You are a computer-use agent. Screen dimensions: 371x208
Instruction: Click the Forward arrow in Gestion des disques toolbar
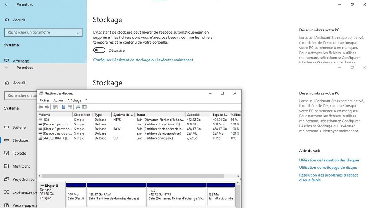pos(47,107)
